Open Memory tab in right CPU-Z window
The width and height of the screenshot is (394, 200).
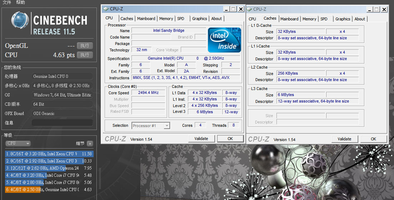click(x=309, y=19)
